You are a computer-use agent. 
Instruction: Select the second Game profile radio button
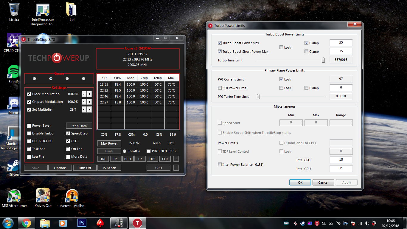(51, 78)
